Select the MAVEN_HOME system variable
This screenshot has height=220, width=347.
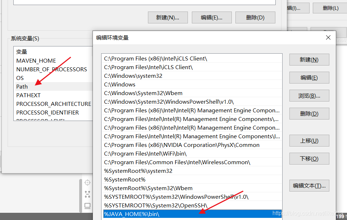pos(53,60)
